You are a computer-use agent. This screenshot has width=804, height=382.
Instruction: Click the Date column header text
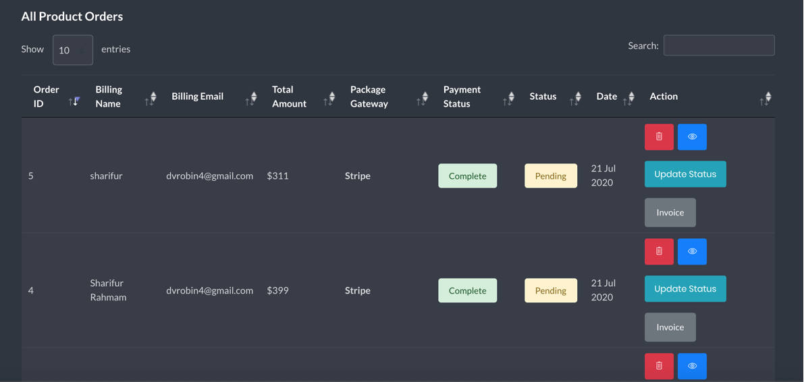[x=607, y=97]
